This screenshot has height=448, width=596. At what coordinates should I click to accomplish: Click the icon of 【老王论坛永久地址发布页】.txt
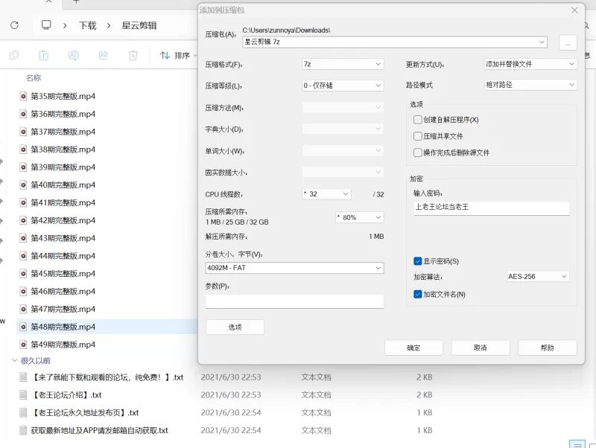[x=23, y=412]
